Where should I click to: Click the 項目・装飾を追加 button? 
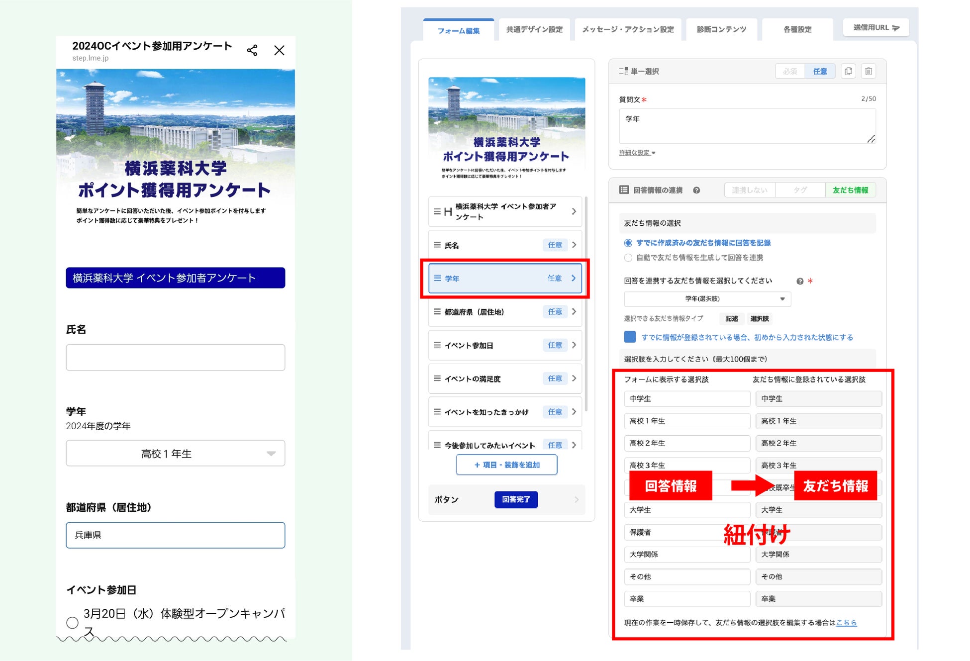(x=506, y=465)
